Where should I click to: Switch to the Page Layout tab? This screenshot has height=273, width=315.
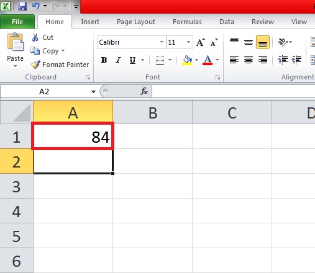[136, 22]
